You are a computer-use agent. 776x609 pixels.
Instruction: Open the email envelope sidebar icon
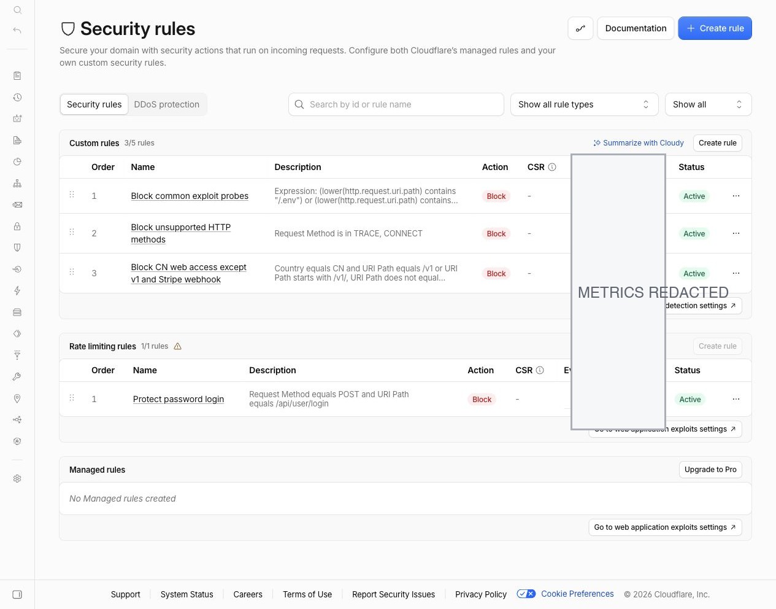(x=17, y=204)
